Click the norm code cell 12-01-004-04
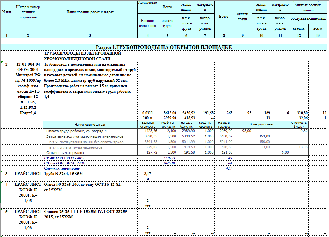Image resolution: width=329 pixels, height=237 pixels. tap(28, 64)
